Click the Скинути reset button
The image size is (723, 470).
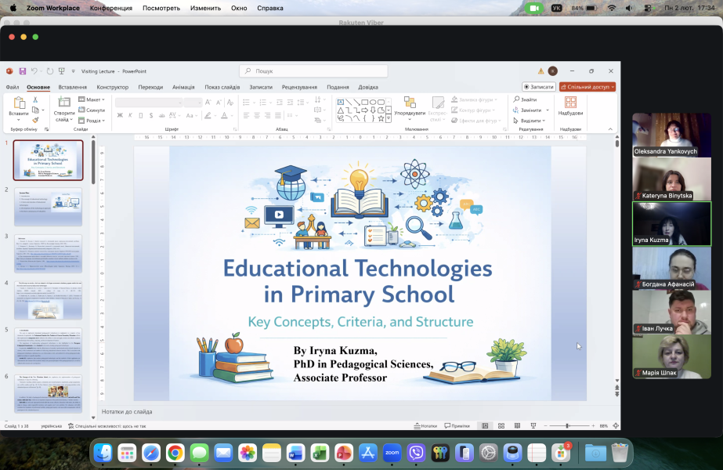coord(92,110)
